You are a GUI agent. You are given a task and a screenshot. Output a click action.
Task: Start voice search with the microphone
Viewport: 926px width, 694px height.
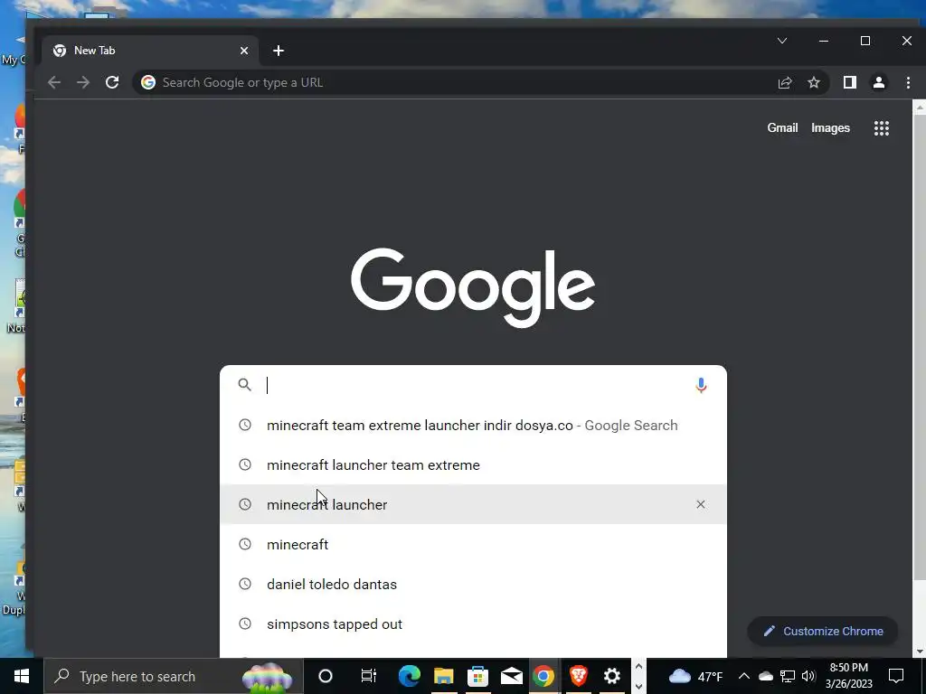tap(701, 385)
